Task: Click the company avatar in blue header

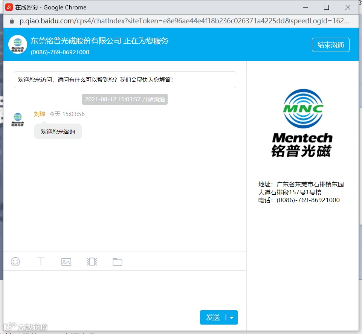Action: click(x=18, y=44)
